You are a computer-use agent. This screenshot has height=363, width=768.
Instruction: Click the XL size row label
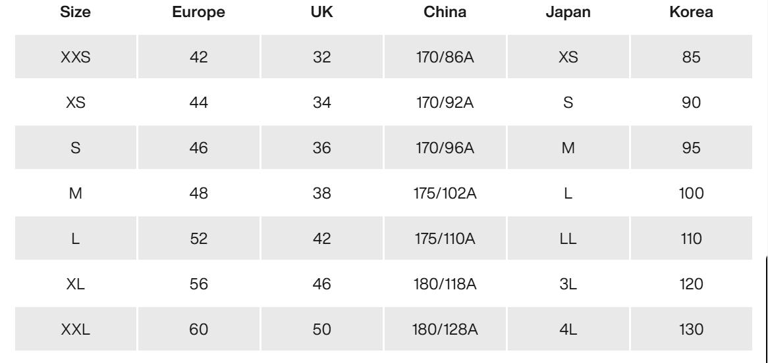click(x=75, y=284)
